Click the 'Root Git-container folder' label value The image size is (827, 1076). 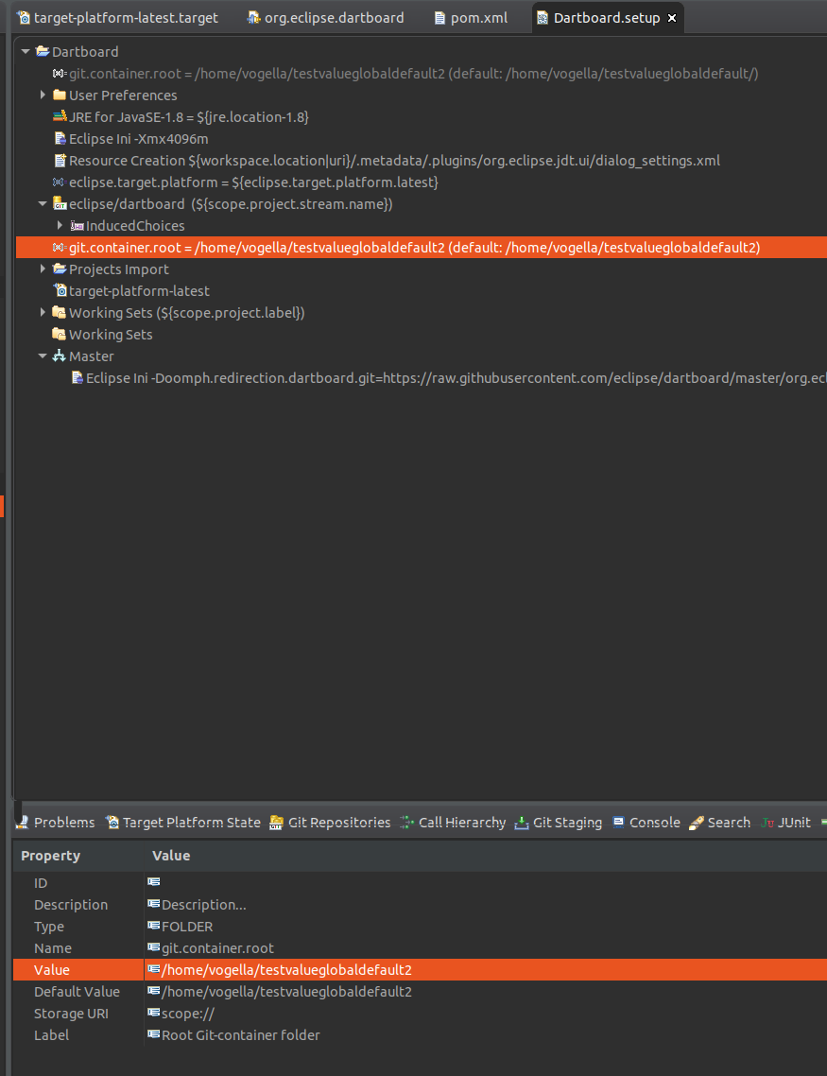tap(241, 1034)
